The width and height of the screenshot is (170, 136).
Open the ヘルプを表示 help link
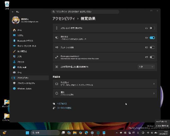pos(62,104)
